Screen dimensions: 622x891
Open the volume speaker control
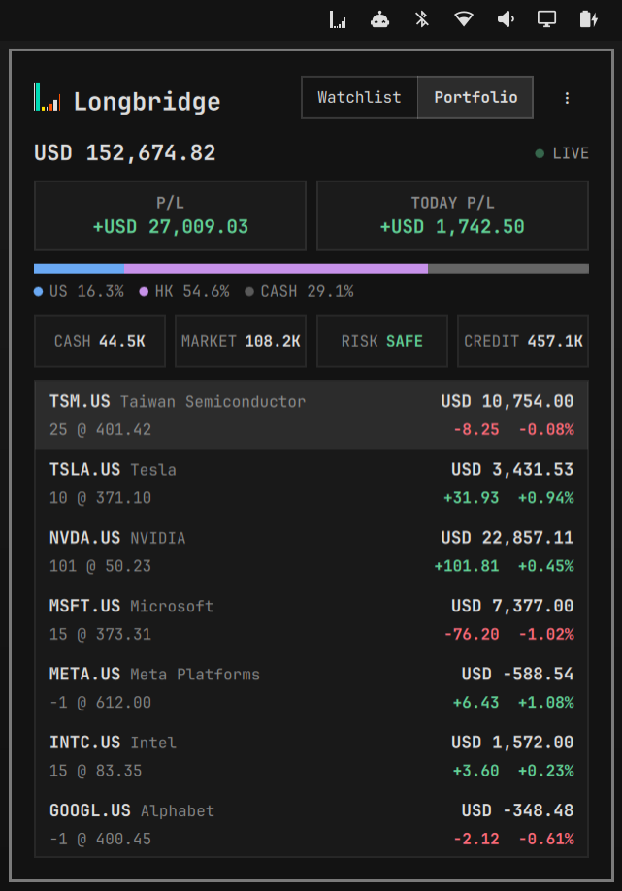pyautogui.click(x=506, y=19)
